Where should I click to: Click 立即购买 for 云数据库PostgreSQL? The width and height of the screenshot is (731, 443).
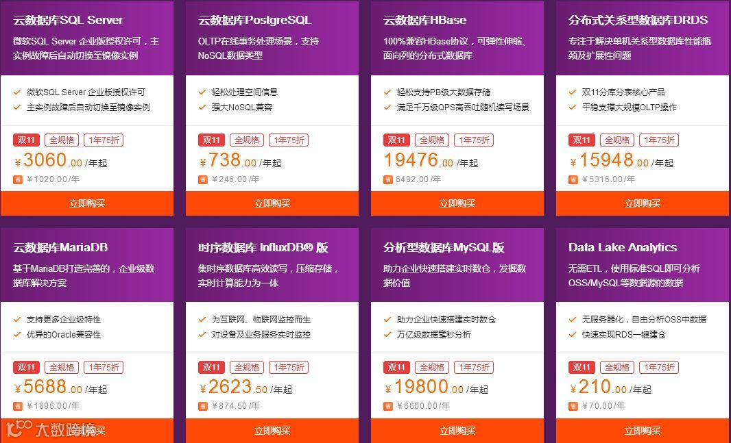[x=272, y=203]
